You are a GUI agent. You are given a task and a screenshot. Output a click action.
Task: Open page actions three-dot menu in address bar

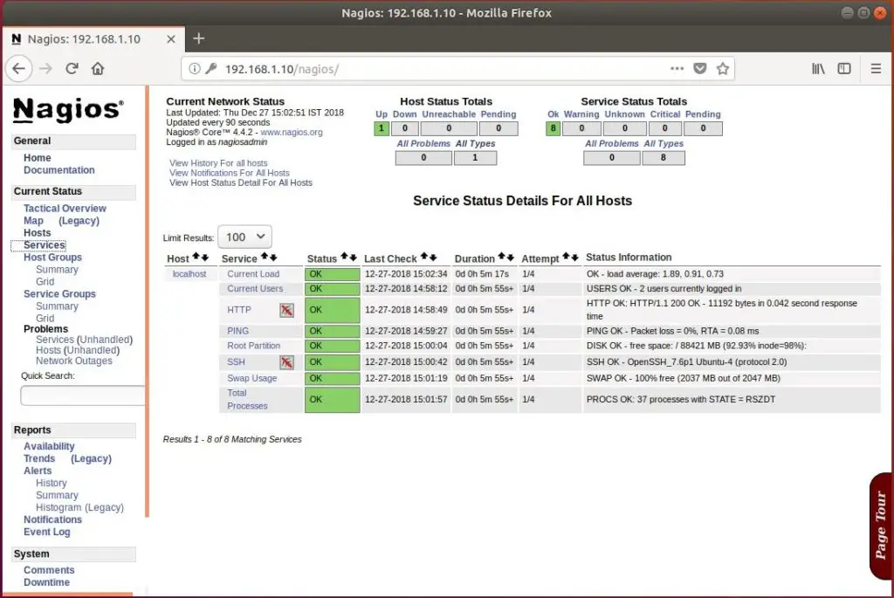[677, 68]
